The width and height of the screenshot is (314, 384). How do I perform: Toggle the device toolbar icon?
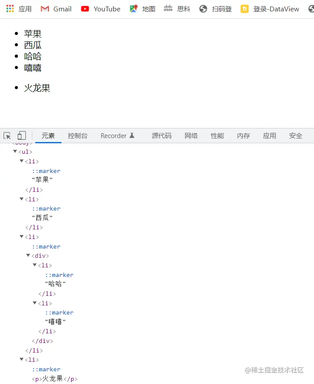[x=21, y=135]
